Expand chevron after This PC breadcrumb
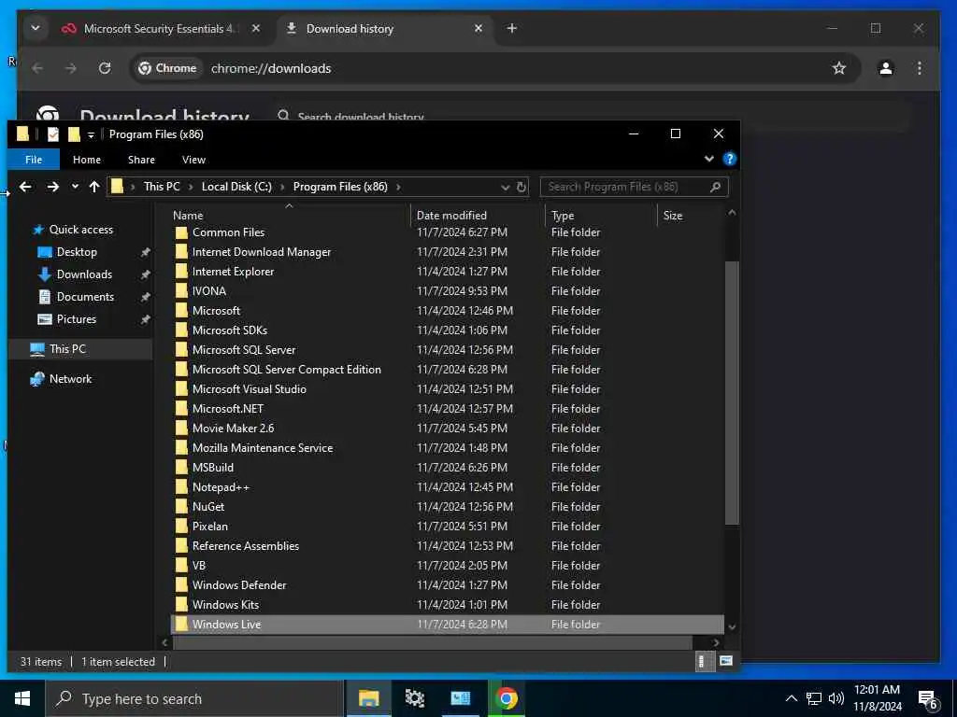Screen dimensions: 957x717 point(191,187)
